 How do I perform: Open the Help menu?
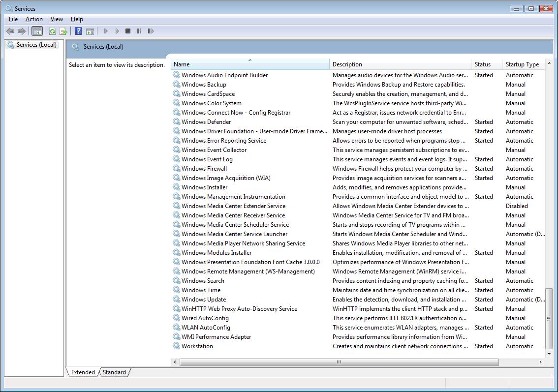coord(77,19)
